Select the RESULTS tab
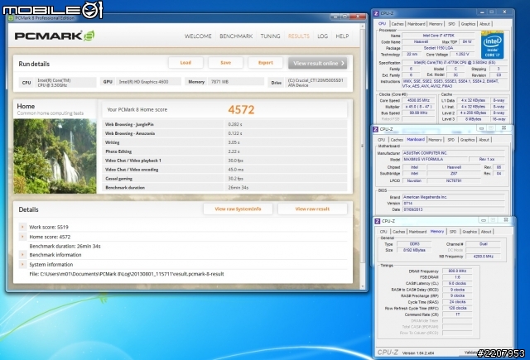This screenshot has height=360, width=530. coord(298,36)
